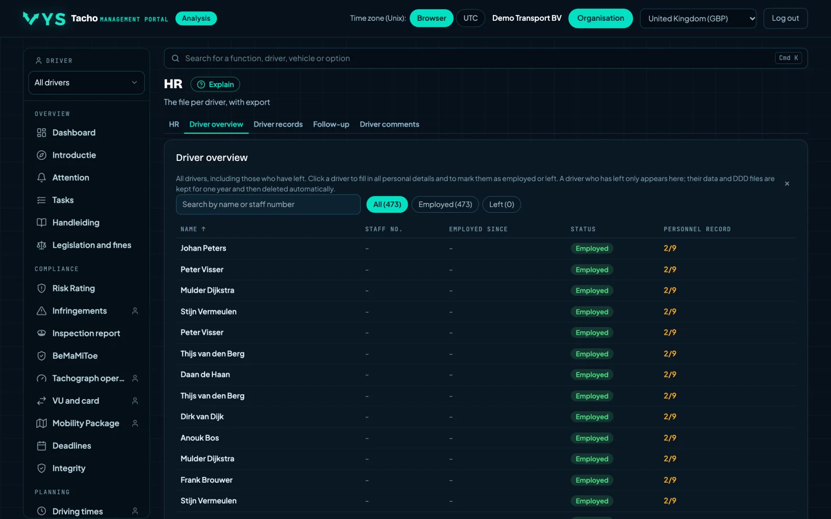Screen dimensions: 831x519
Task: Open the Tasks list icon
Action: [42, 200]
